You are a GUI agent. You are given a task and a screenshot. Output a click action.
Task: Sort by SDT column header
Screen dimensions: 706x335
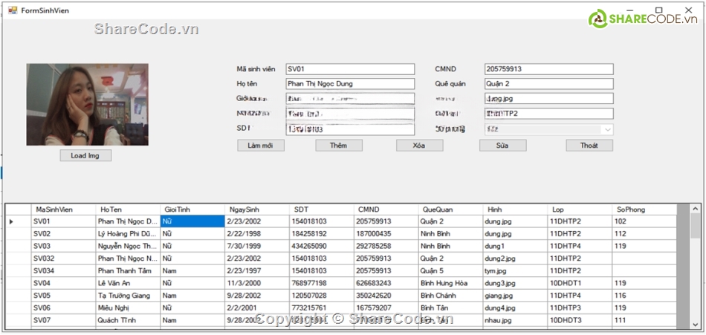pyautogui.click(x=322, y=209)
